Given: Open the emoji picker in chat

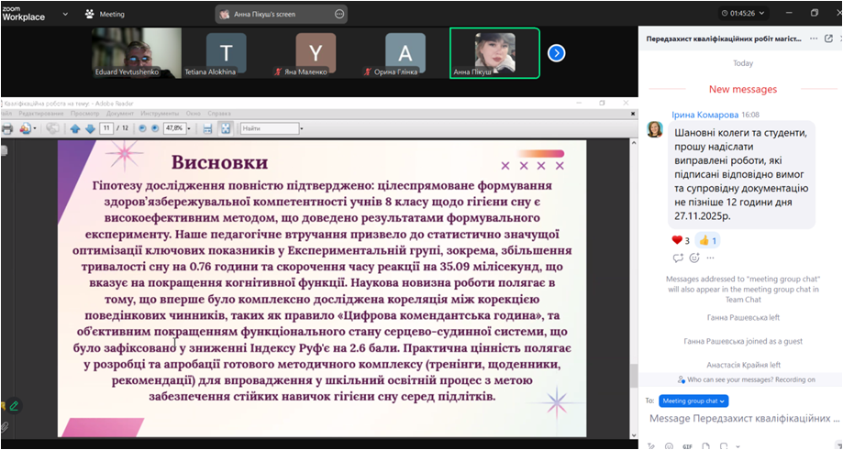Looking at the screenshot, I should pyautogui.click(x=670, y=446).
